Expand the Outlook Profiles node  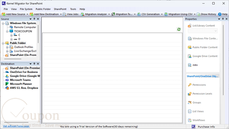(x=7, y=47)
